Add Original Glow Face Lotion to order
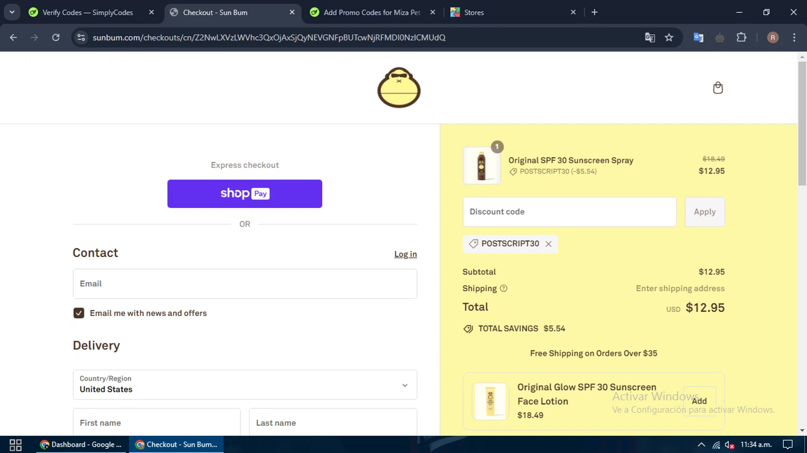Image resolution: width=807 pixels, height=453 pixels. [x=699, y=401]
